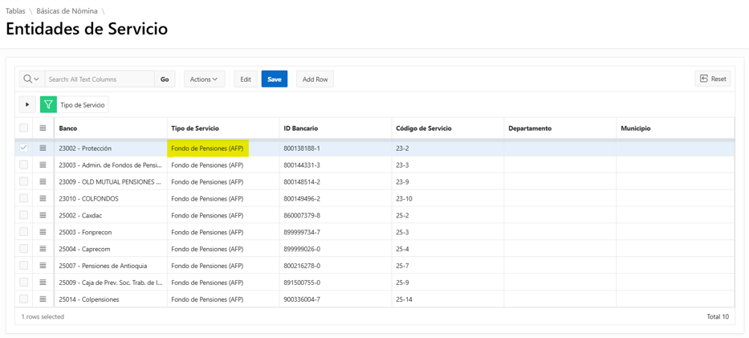749x338 pixels.
Task: Open row menu icon for 25009 - Caja de Prev.
Action: click(x=43, y=282)
